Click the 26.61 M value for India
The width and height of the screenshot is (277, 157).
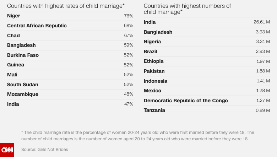pyautogui.click(x=261, y=22)
